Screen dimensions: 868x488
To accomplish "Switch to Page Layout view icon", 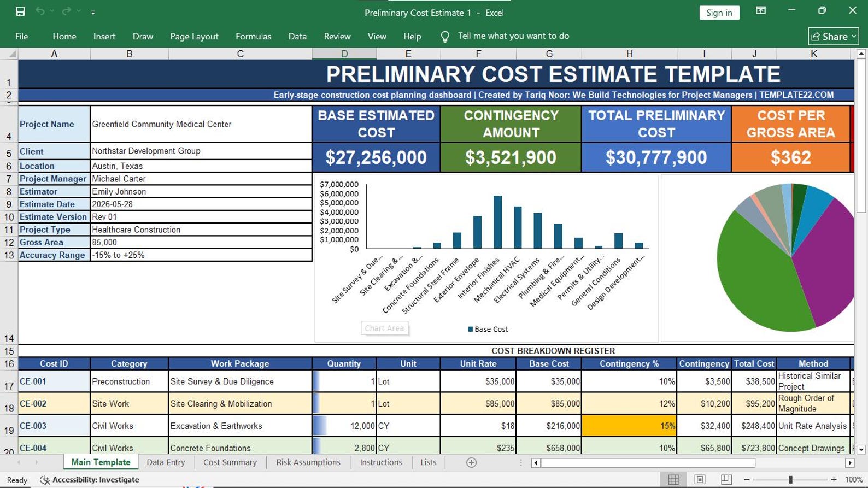I will [x=700, y=479].
